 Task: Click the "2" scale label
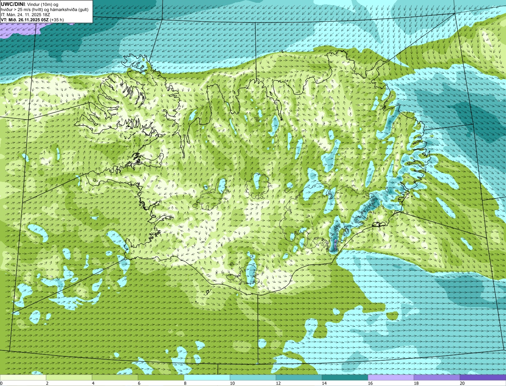click(47, 383)
